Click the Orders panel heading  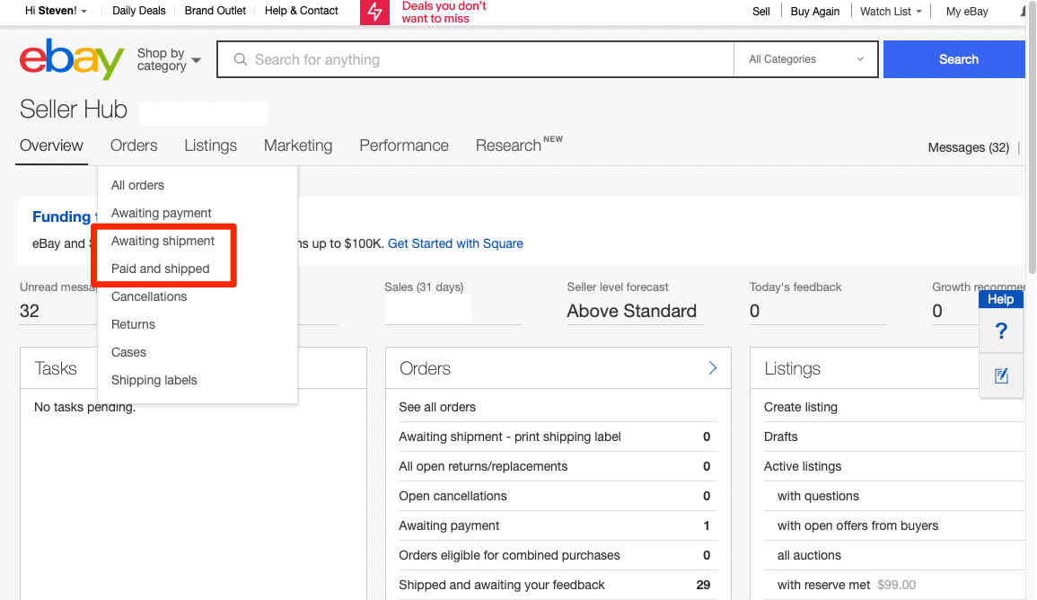[425, 368]
